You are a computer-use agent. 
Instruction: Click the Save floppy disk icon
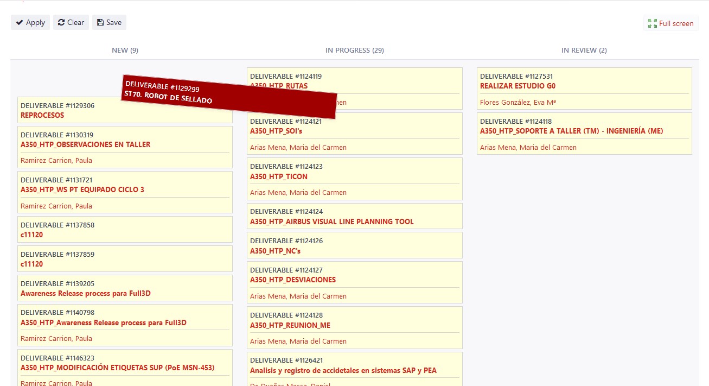100,22
